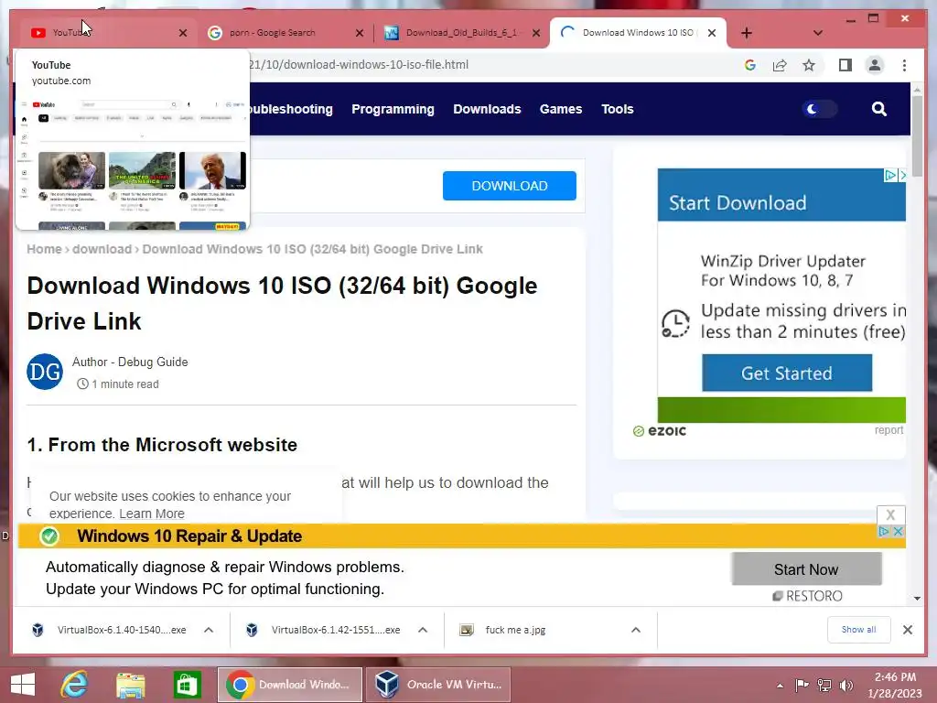The width and height of the screenshot is (937, 703).
Task: Open a new browser tab
Action: tap(747, 33)
